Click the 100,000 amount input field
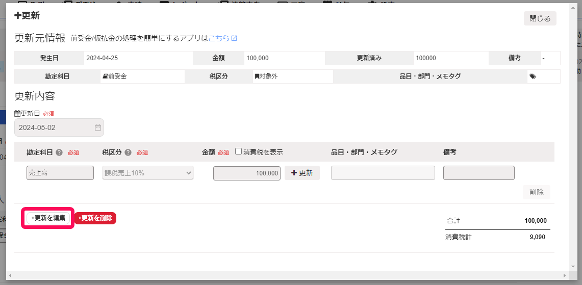The image size is (582, 285). pyautogui.click(x=247, y=173)
